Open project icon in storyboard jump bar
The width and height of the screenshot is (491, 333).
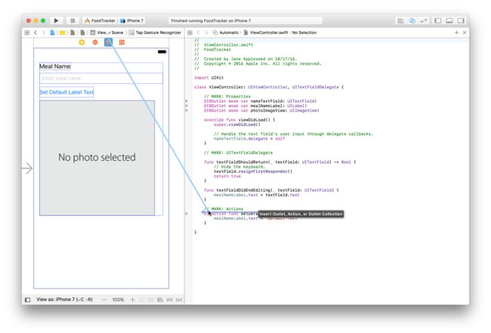(x=52, y=32)
